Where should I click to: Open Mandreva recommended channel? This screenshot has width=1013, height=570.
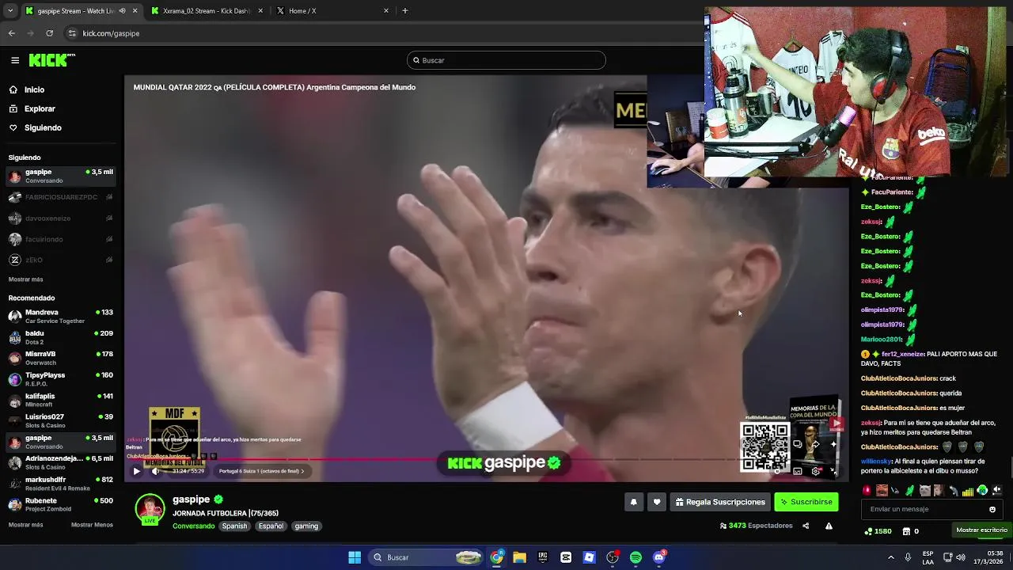60,317
